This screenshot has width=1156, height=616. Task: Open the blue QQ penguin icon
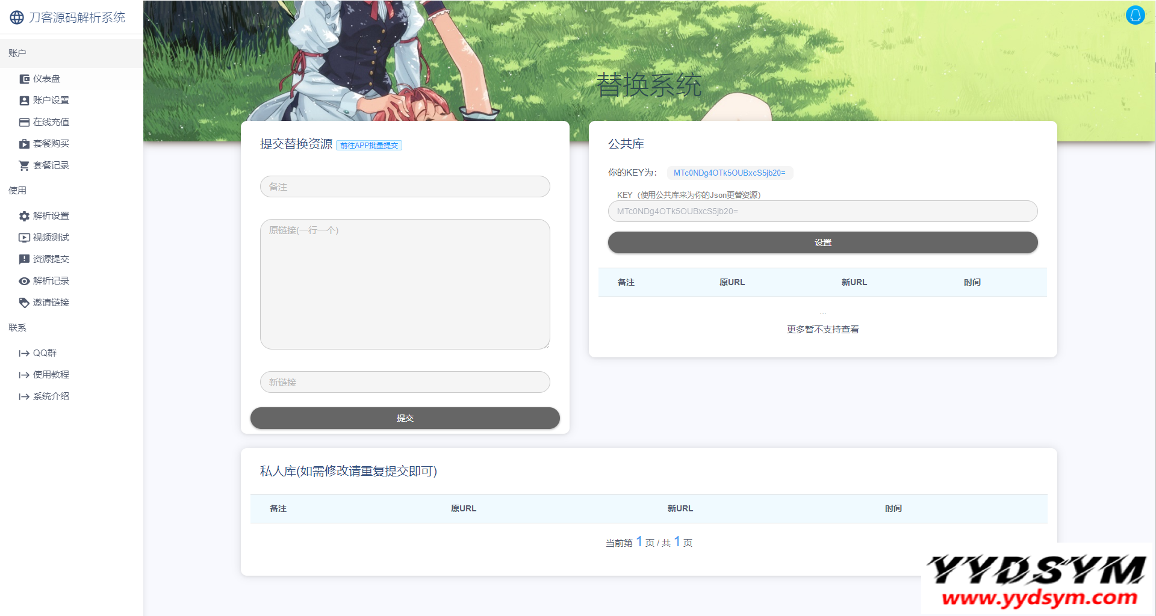coord(1135,15)
